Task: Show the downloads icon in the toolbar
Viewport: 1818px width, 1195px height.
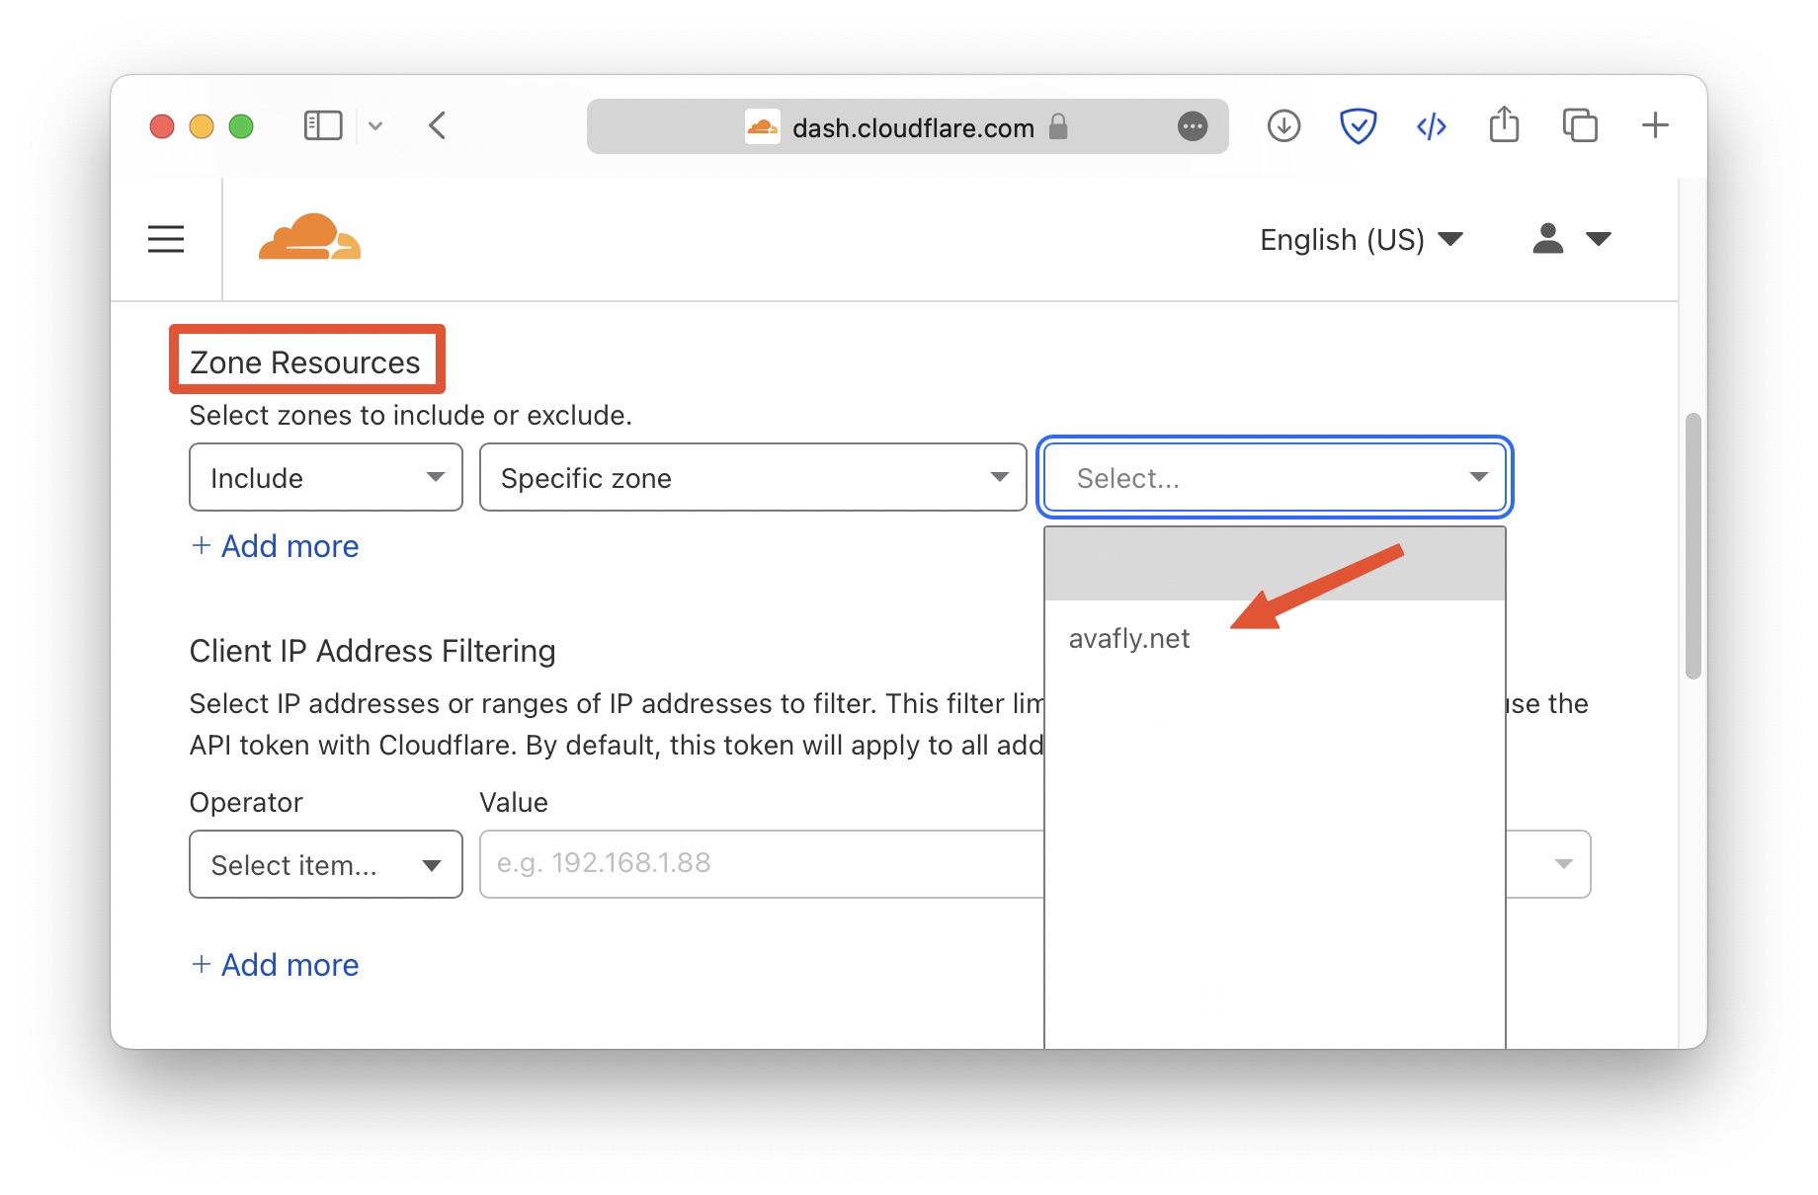Action: (1283, 126)
